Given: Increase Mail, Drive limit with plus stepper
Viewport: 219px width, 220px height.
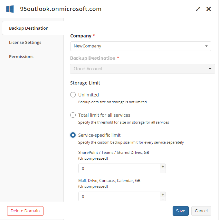Looking at the screenshot, I should [163, 195].
